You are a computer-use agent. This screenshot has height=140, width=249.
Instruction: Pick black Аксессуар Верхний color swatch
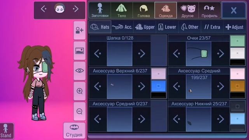coord(158,95)
